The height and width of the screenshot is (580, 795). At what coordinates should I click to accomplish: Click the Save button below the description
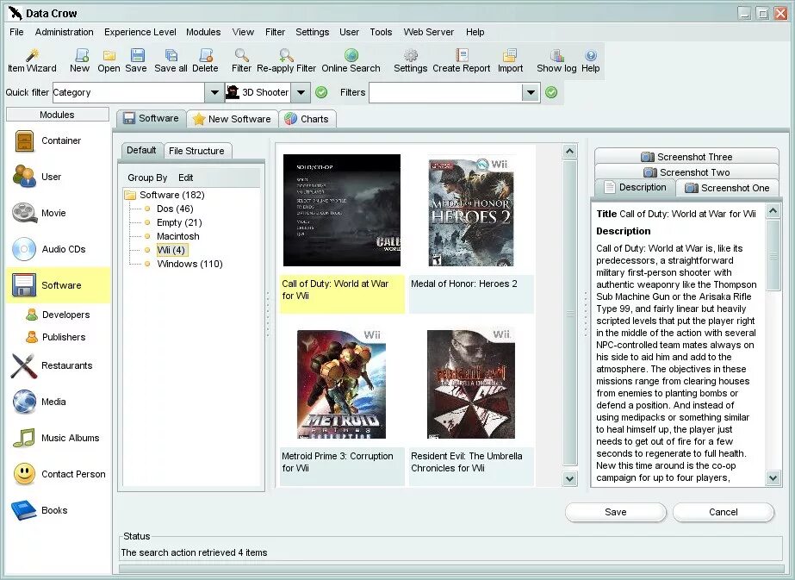point(615,512)
